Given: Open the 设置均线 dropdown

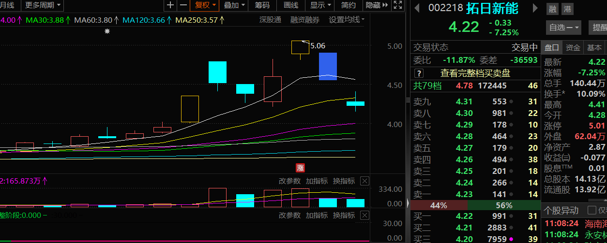Looking at the screenshot, I should pos(347,20).
